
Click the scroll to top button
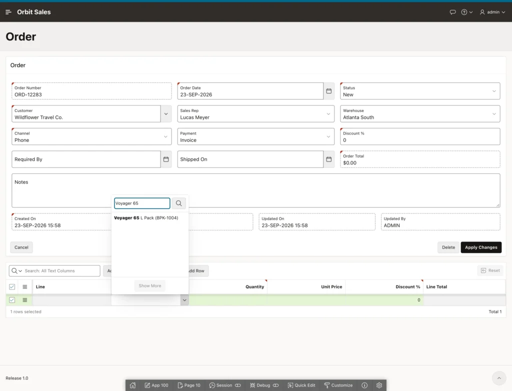tap(499, 378)
